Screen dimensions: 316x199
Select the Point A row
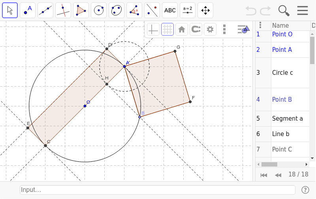coord(282,49)
